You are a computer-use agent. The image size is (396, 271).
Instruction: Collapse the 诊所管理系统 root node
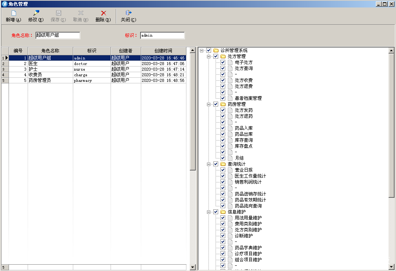tap(202, 50)
